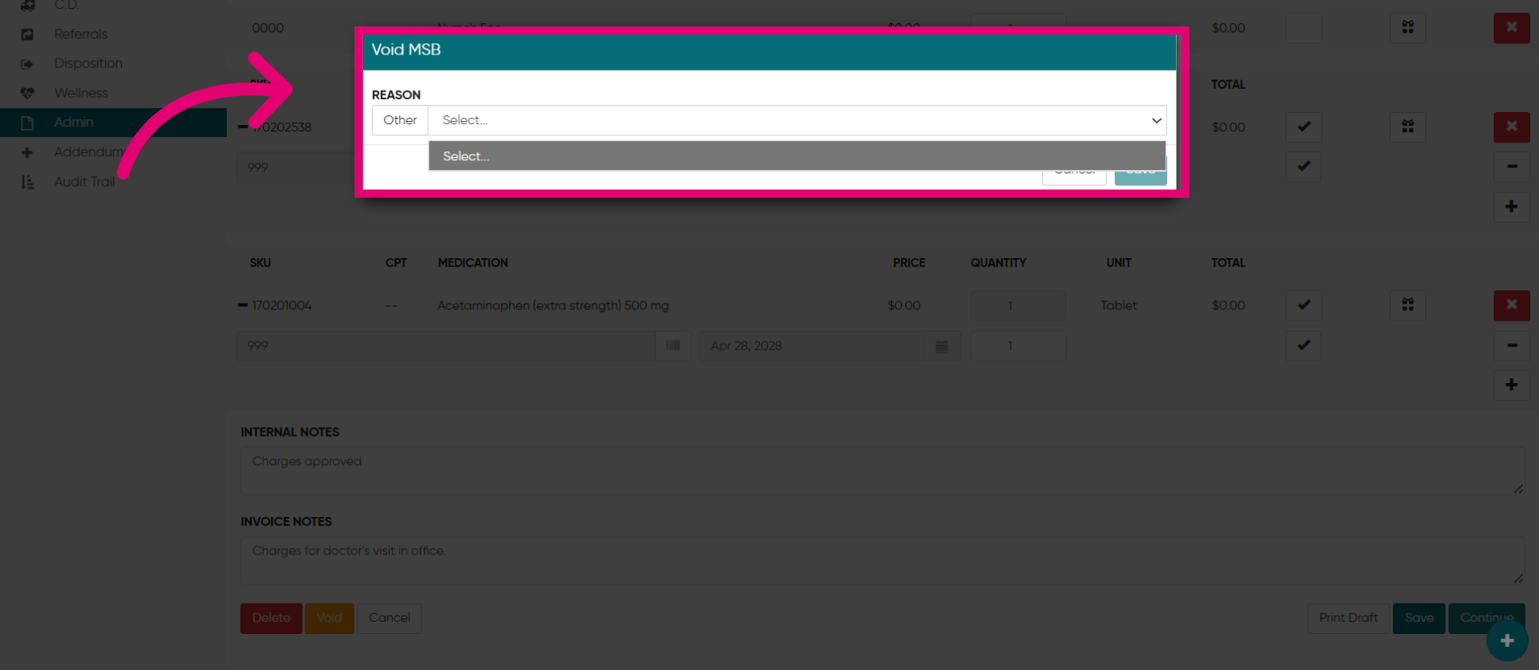
Task: Click Save button beside Print Draft
Action: point(1419,618)
